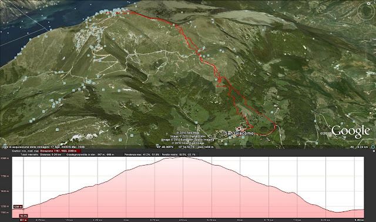The width and height of the screenshot is (376, 222).
Task: Click the Pendio medio slope readout
Action: [x=179, y=154]
